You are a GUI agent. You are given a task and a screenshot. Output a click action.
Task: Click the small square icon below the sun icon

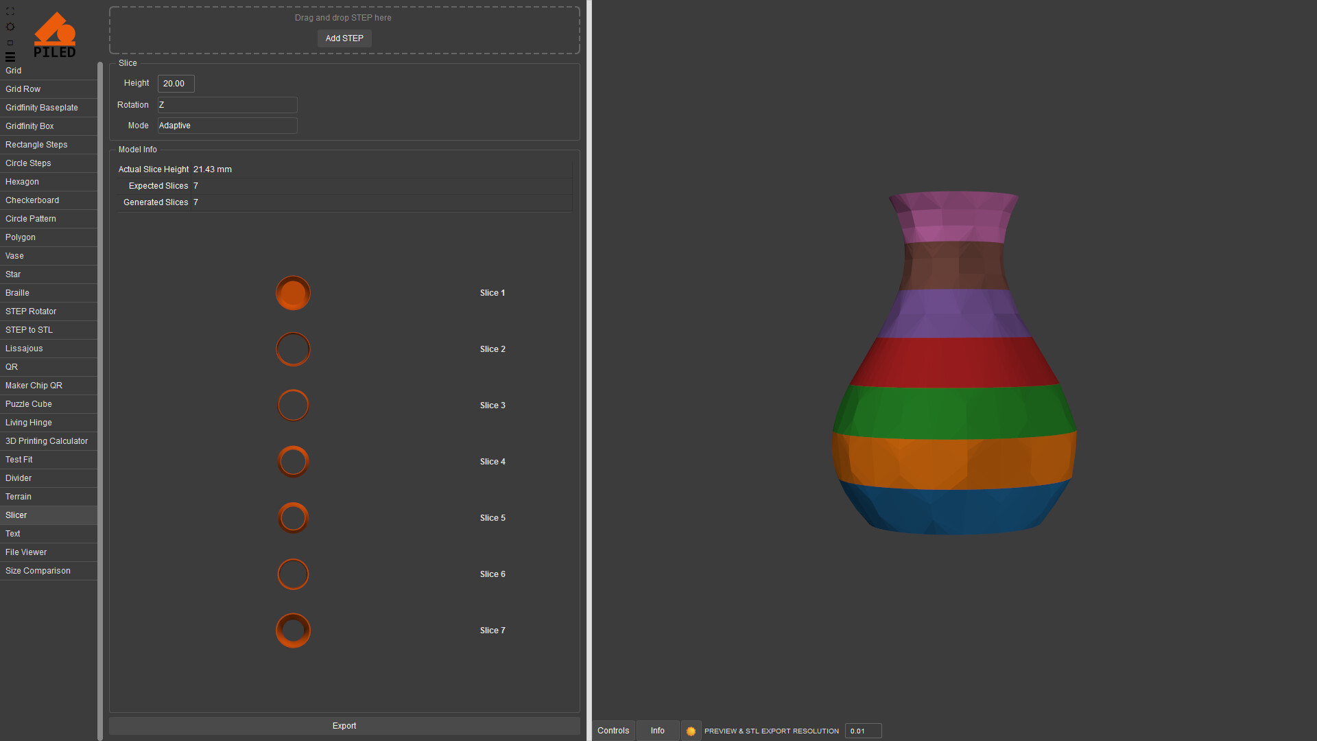pos(10,43)
